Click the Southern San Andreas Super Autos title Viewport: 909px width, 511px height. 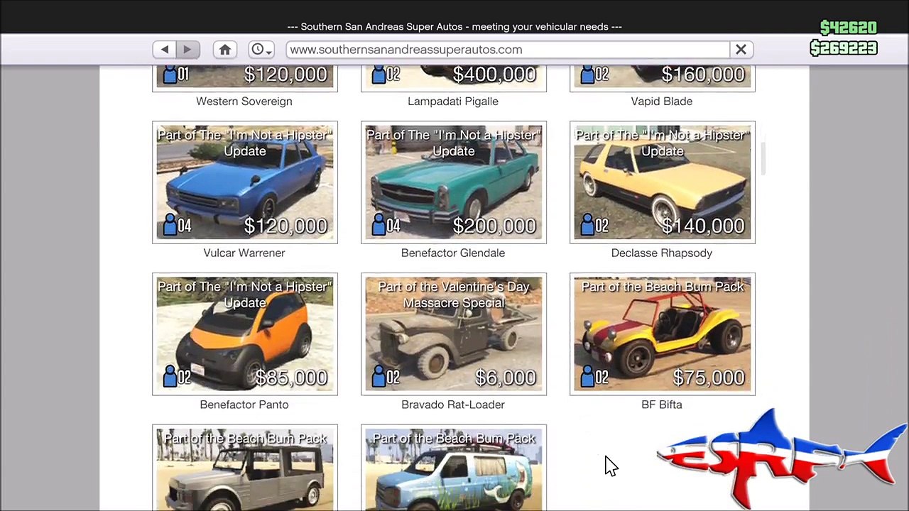coord(454,27)
